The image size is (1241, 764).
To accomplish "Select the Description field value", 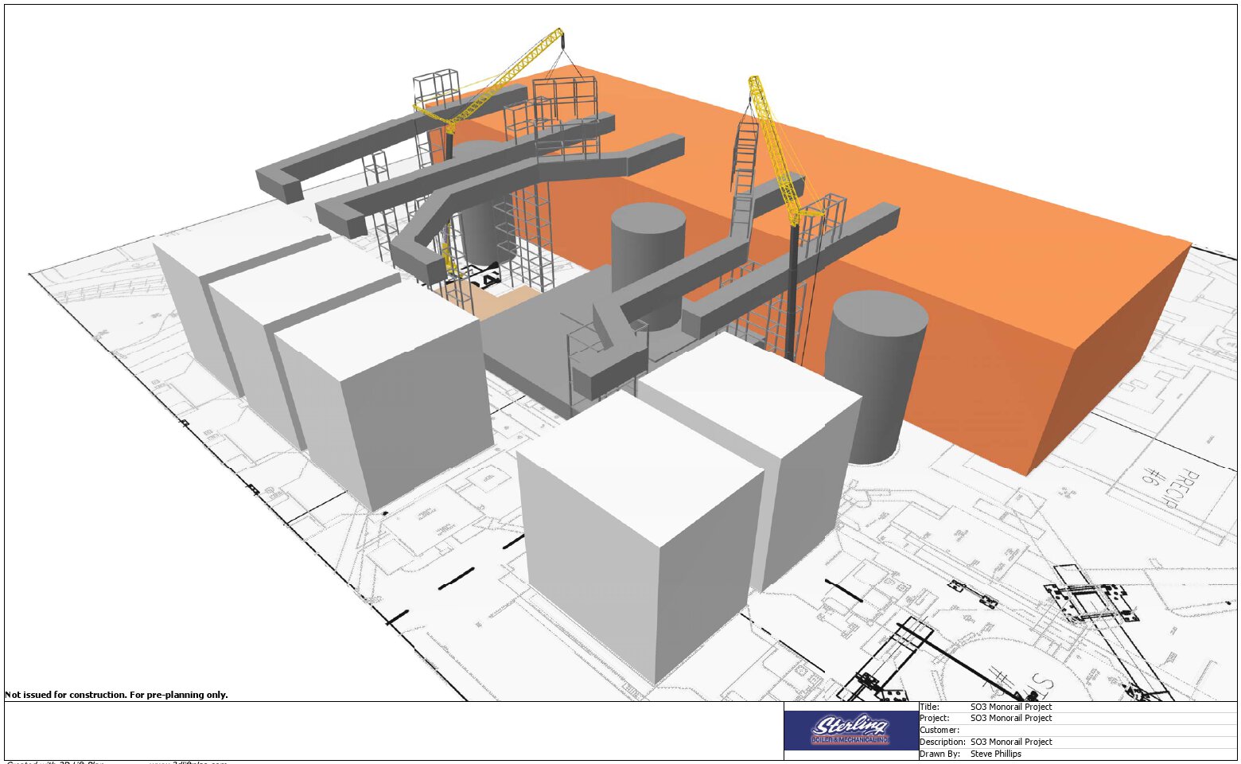I will tap(1010, 742).
